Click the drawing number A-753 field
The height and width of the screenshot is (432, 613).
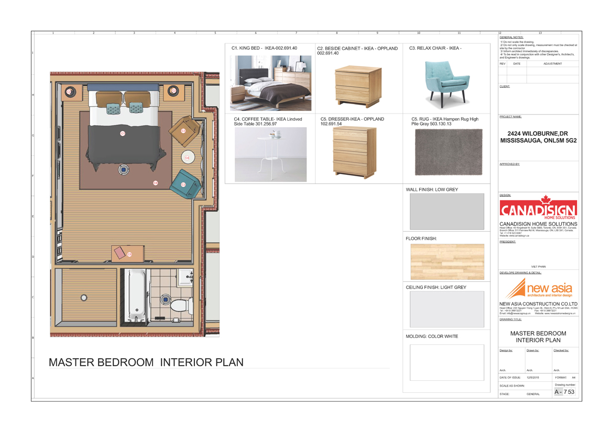[x=564, y=392]
